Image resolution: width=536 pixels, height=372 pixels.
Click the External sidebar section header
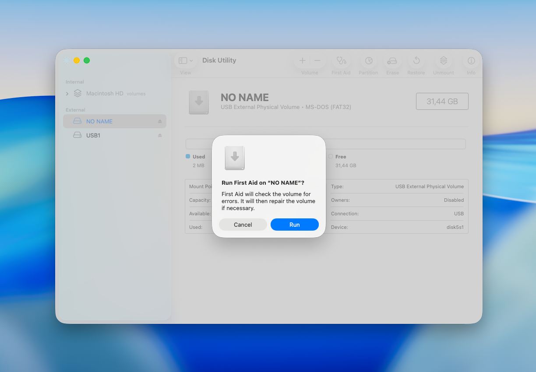(75, 110)
